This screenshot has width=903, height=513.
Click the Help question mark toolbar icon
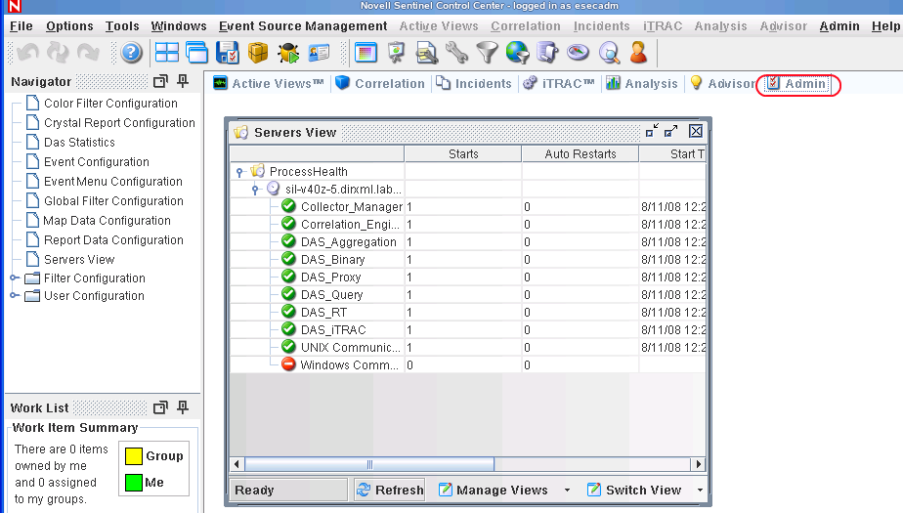[131, 53]
